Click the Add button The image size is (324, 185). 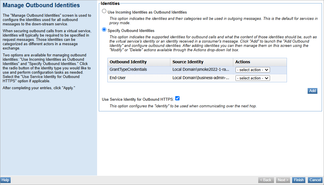tap(312, 91)
